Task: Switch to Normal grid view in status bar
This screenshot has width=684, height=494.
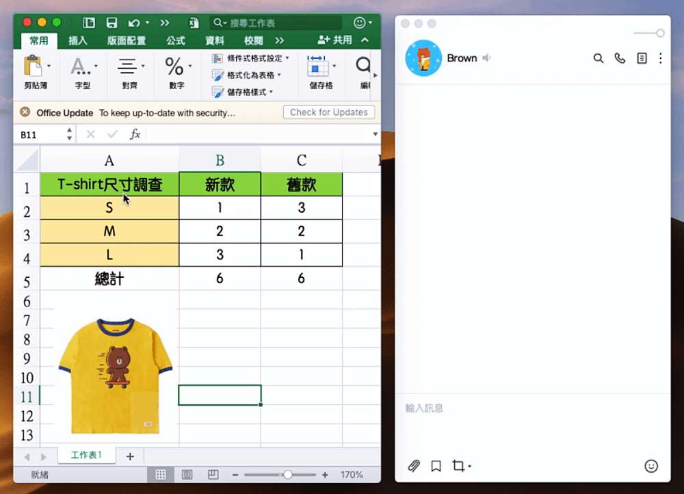Action: pos(161,474)
